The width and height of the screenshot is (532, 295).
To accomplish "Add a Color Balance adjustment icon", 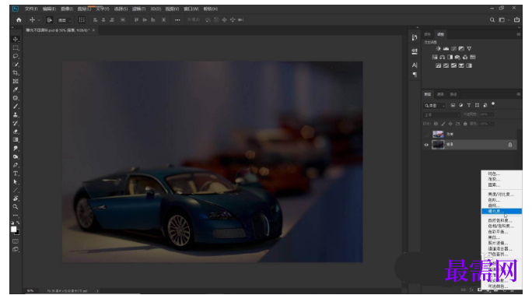I will tap(442, 57).
